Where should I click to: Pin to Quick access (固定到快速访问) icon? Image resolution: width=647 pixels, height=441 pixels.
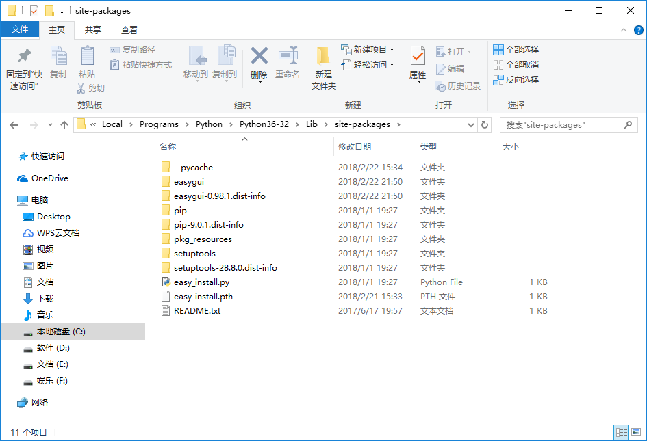[24, 56]
